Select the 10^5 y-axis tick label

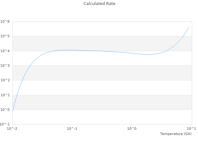click(x=5, y=36)
